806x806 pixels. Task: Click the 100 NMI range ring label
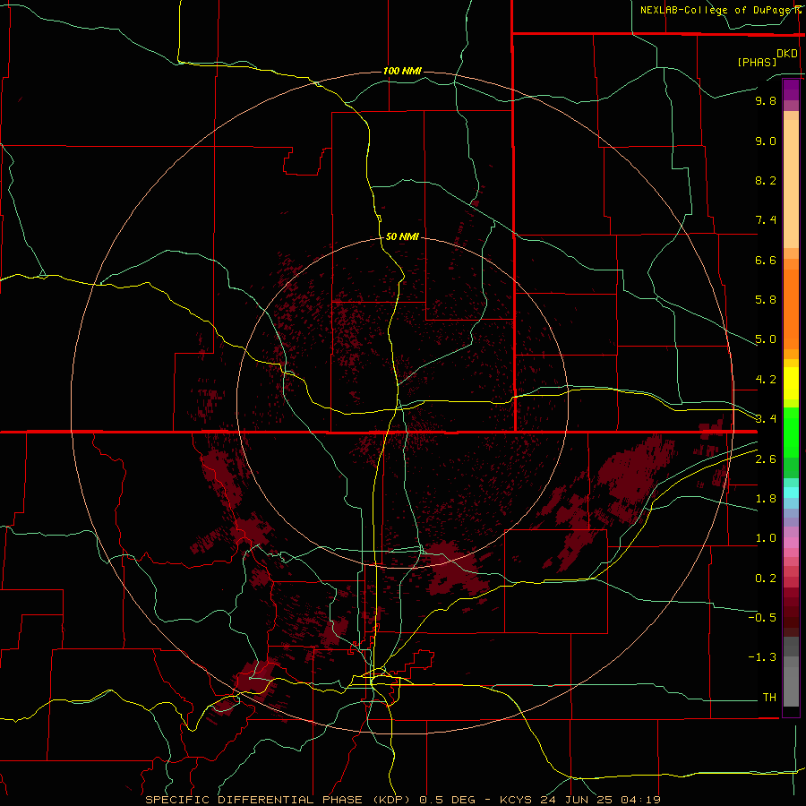pos(402,71)
